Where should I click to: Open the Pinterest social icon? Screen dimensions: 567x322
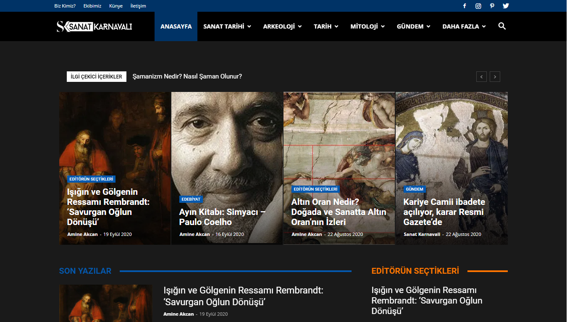click(x=492, y=6)
